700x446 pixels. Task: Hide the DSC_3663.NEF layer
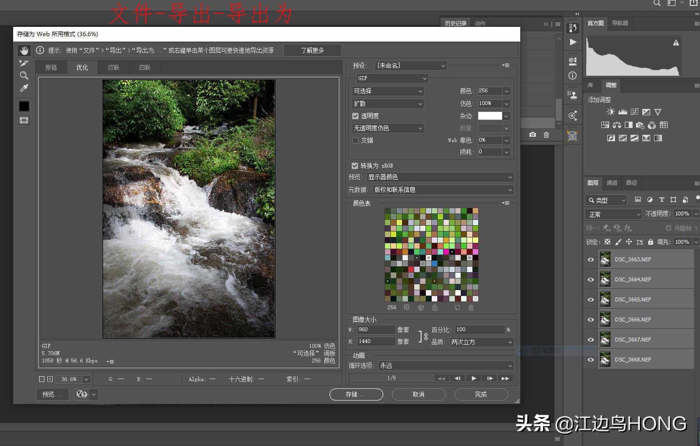(591, 259)
